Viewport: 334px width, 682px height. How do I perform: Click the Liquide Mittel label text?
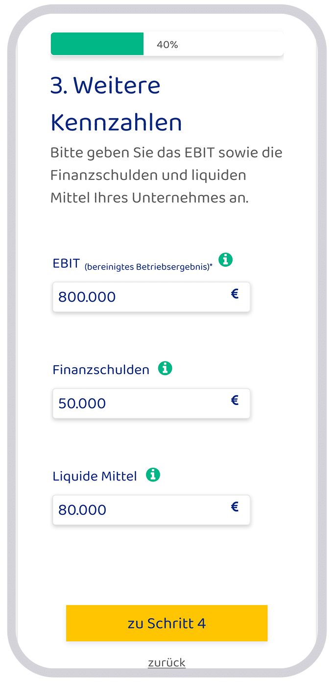tap(95, 477)
